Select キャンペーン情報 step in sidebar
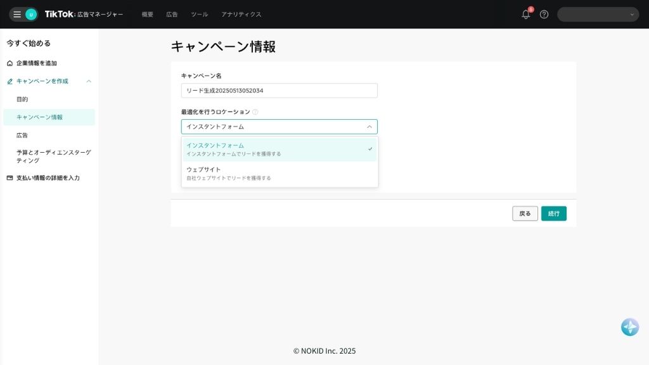The image size is (649, 365). click(49, 117)
